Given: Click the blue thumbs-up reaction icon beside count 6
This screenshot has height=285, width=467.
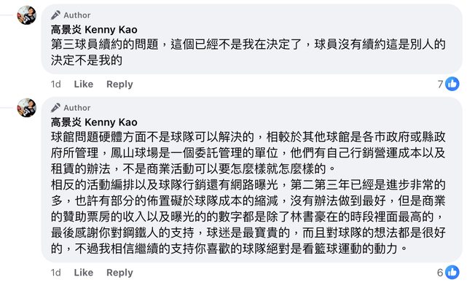Looking at the screenshot, I should click(x=452, y=272).
